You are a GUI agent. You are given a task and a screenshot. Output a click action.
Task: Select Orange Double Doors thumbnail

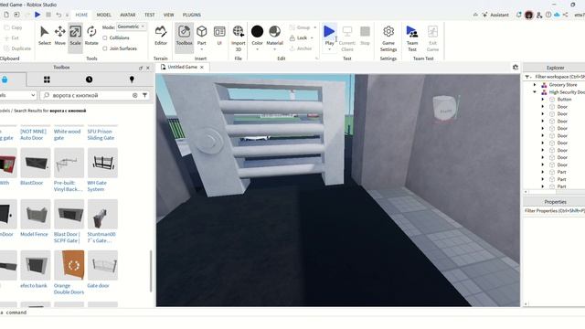click(x=69, y=265)
